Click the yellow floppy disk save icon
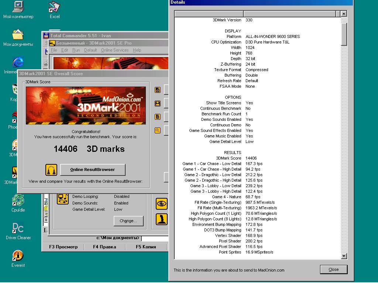 pyautogui.click(x=158, y=104)
